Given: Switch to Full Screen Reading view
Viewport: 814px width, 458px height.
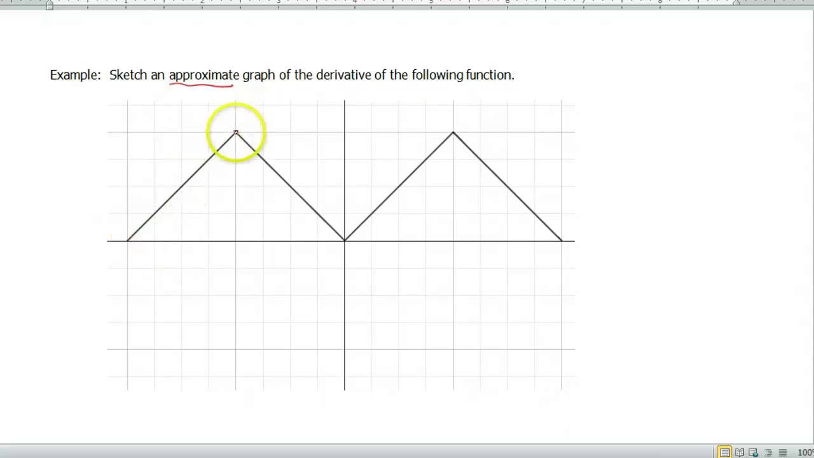Looking at the screenshot, I should point(740,452).
